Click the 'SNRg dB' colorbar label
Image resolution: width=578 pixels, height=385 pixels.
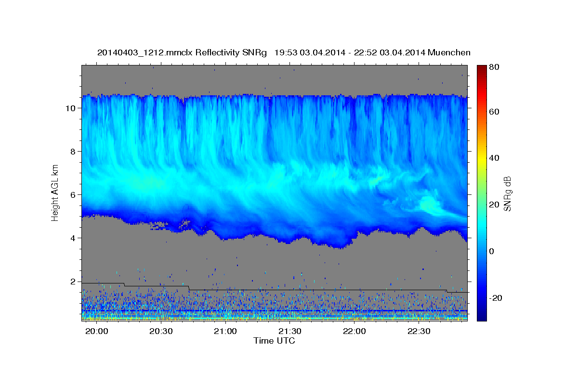(x=507, y=193)
